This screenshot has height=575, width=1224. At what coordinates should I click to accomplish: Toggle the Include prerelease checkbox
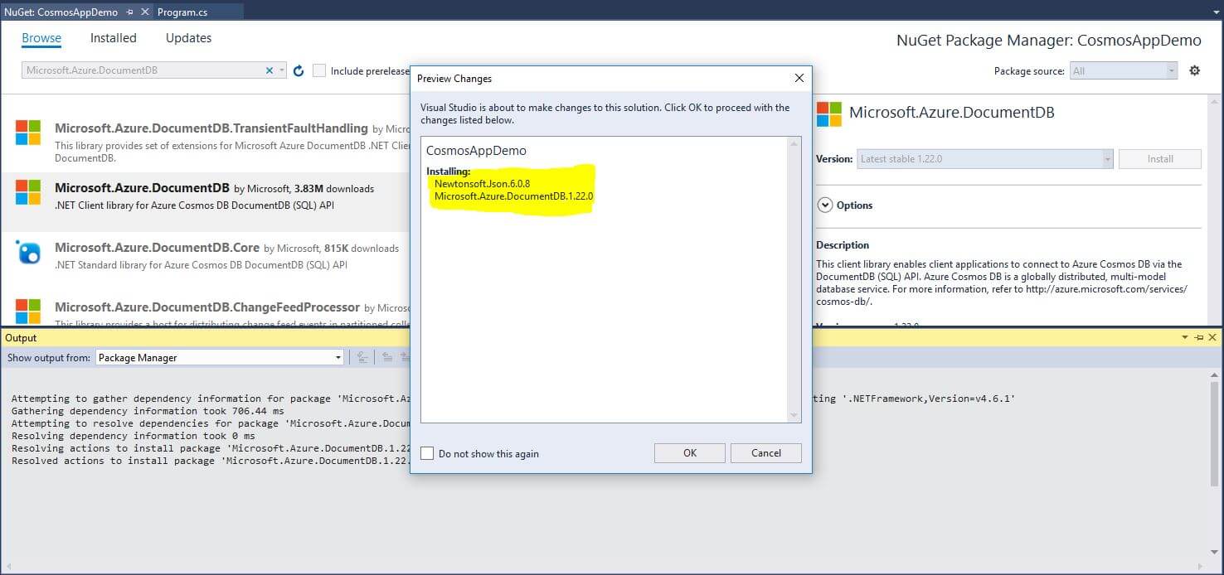[x=319, y=70]
